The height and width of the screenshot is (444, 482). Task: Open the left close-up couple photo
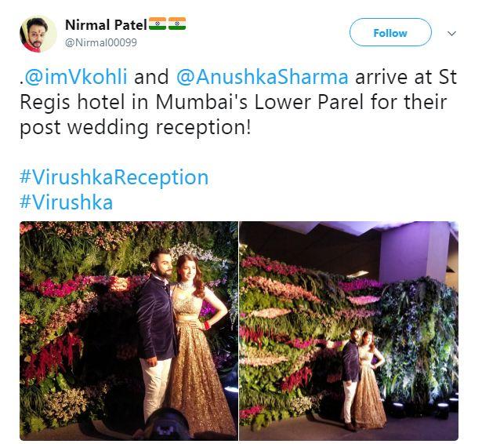[x=129, y=331]
